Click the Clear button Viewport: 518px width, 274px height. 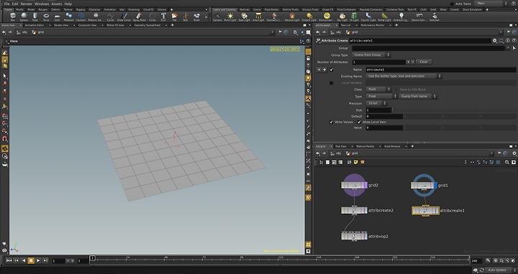point(424,62)
